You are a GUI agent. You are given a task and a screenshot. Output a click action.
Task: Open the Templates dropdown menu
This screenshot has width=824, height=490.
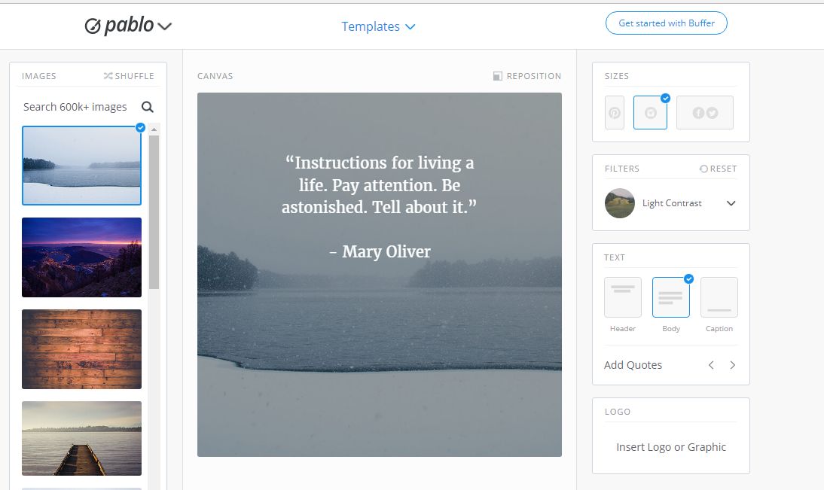(378, 26)
